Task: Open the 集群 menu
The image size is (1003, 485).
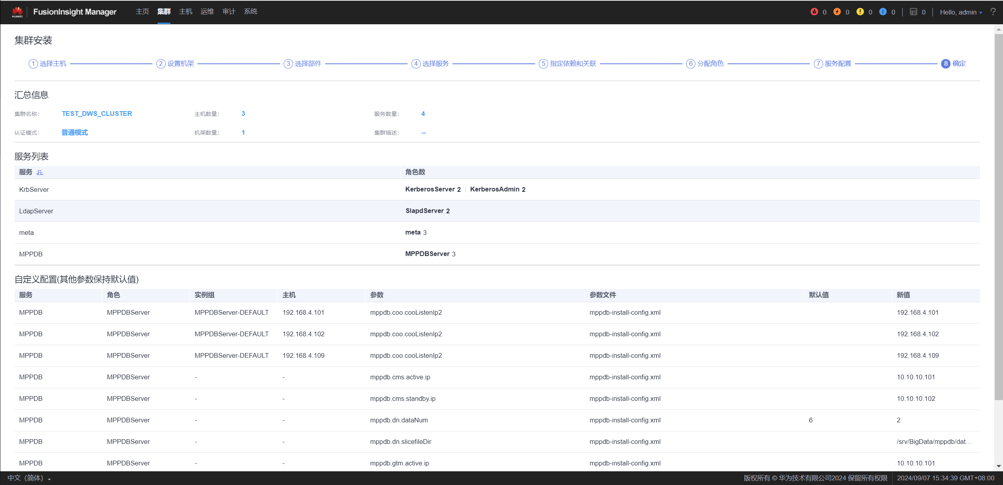Action: (164, 12)
